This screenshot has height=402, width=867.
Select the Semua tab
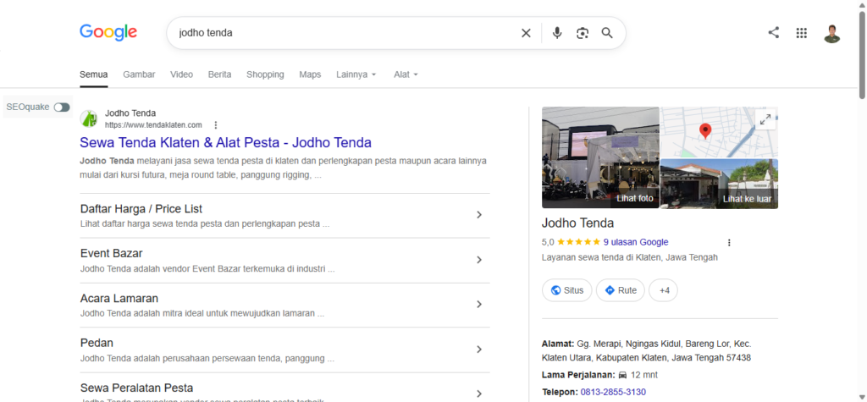tap(93, 74)
